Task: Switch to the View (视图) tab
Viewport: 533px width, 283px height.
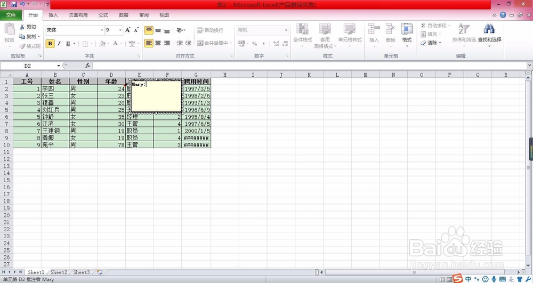Action: pos(164,15)
